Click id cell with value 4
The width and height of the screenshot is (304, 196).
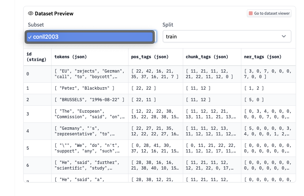click(x=37, y=131)
